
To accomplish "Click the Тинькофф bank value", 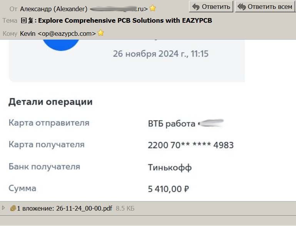I will coord(170,167).
